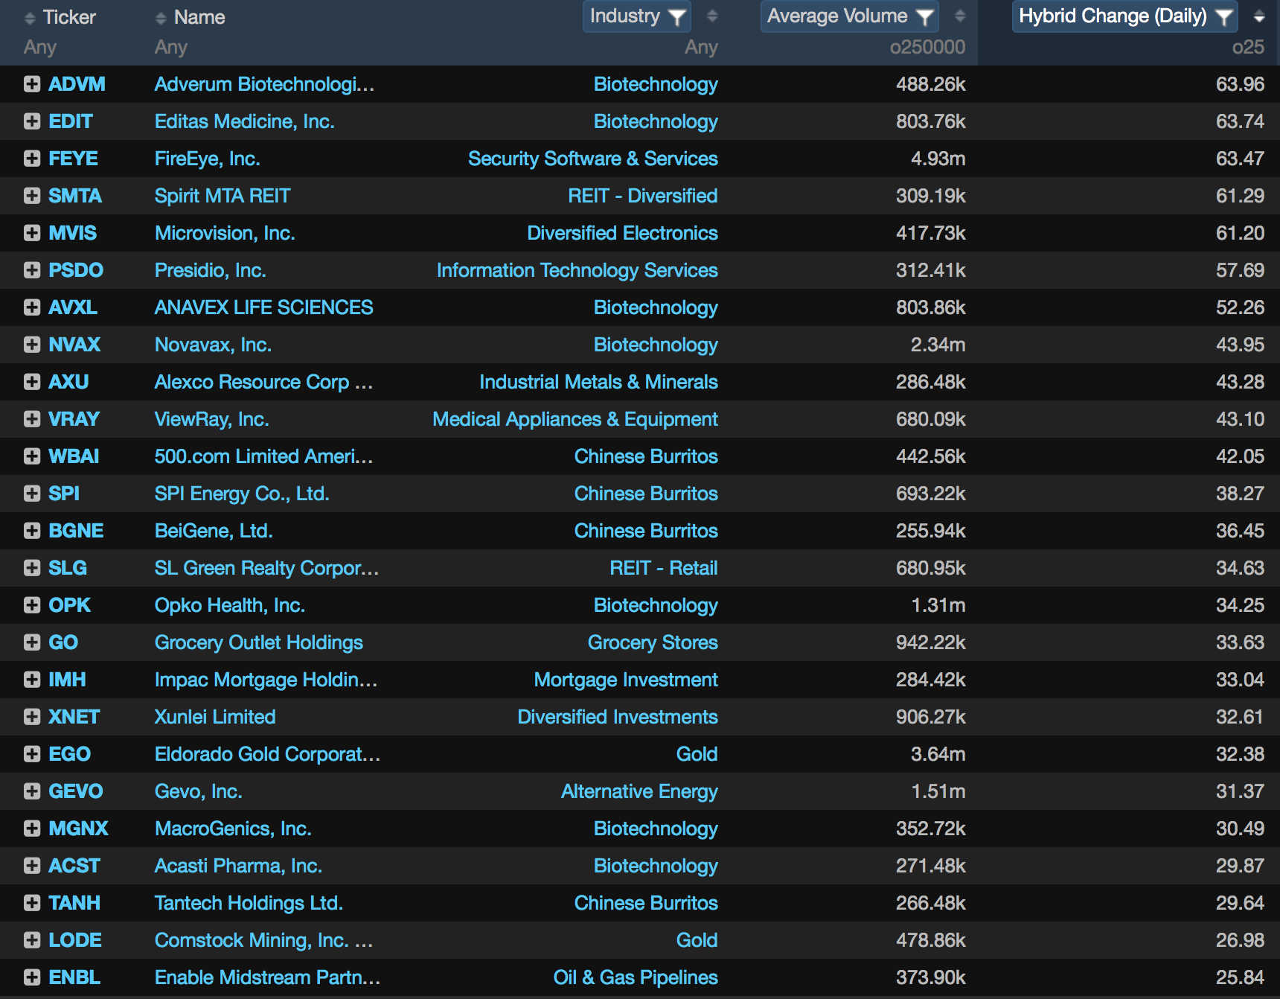Screen dimensions: 1280x999
Task: Sort using the Hybrid Change arrows
Action: [x=1259, y=16]
